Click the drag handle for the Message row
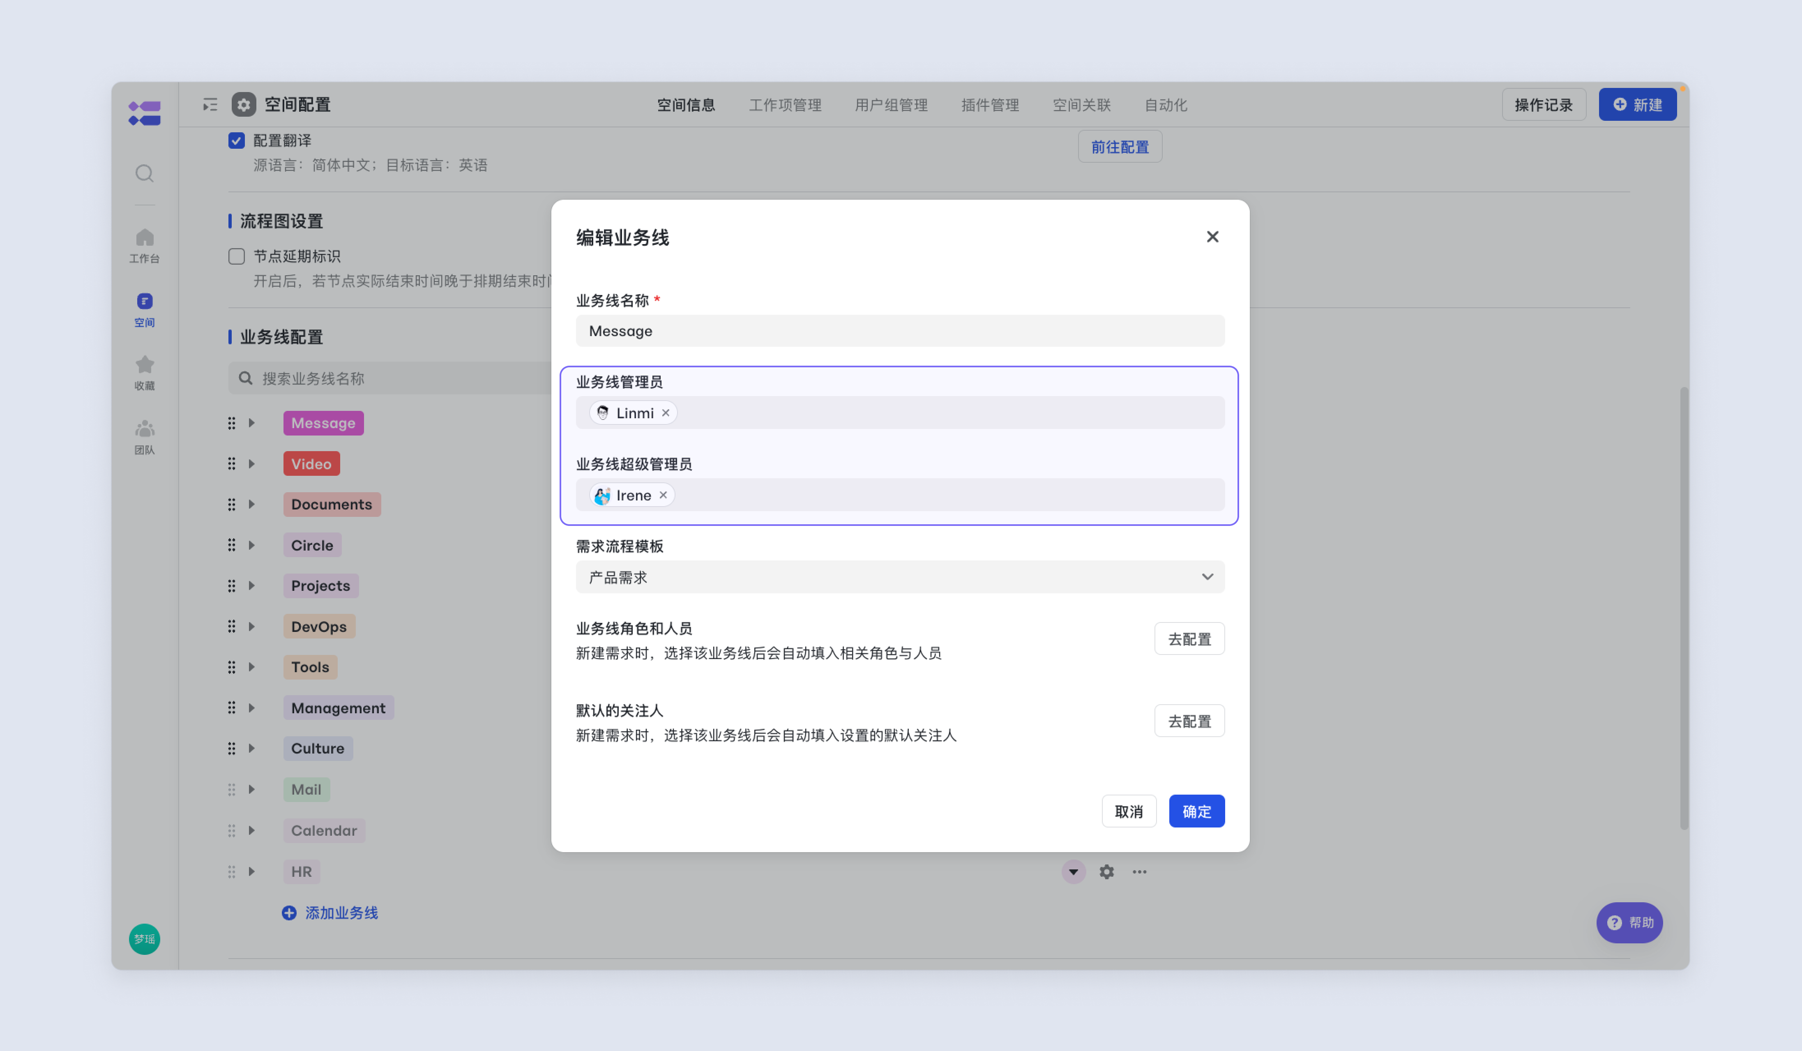This screenshot has width=1802, height=1051. coord(232,422)
